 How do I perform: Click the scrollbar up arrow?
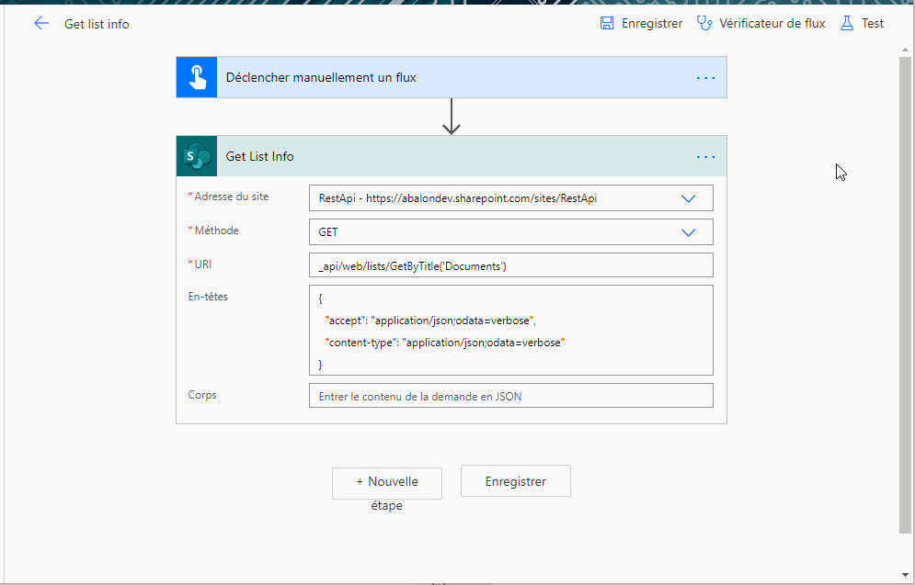click(905, 51)
